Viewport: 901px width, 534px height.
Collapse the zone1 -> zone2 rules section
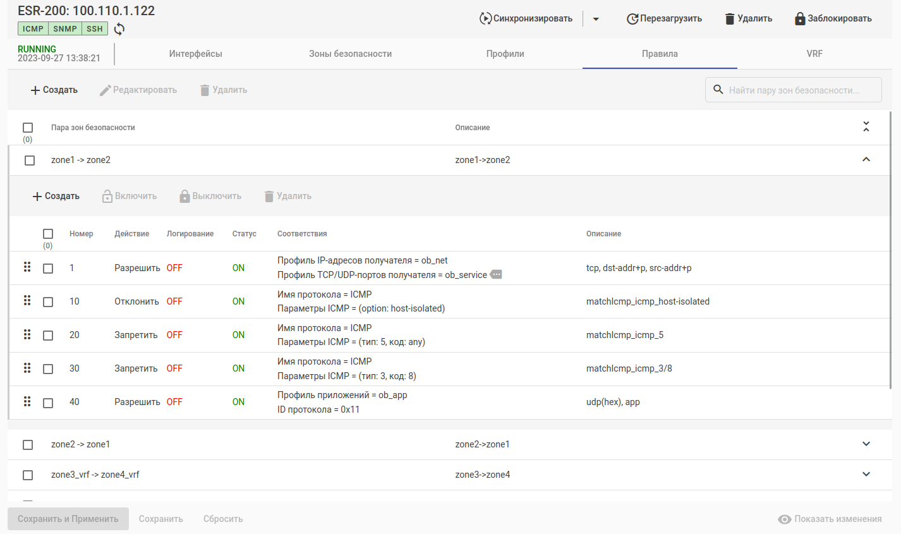[x=866, y=160]
